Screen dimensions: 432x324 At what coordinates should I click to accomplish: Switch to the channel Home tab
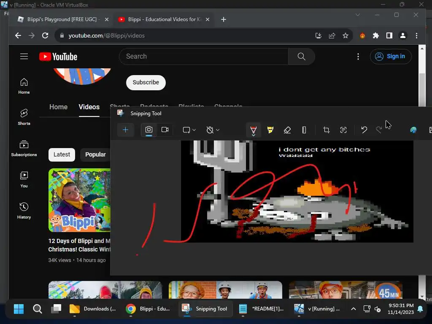58,107
